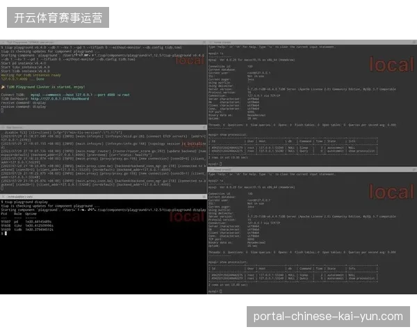Click the 'disable TLS' proxy log line
417x334 pixels.
click(x=62, y=132)
